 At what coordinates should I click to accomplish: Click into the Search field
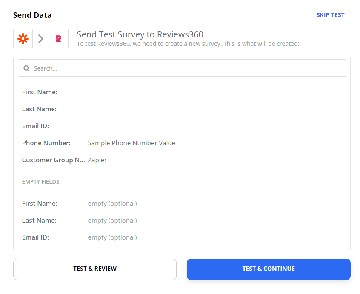coord(182,68)
